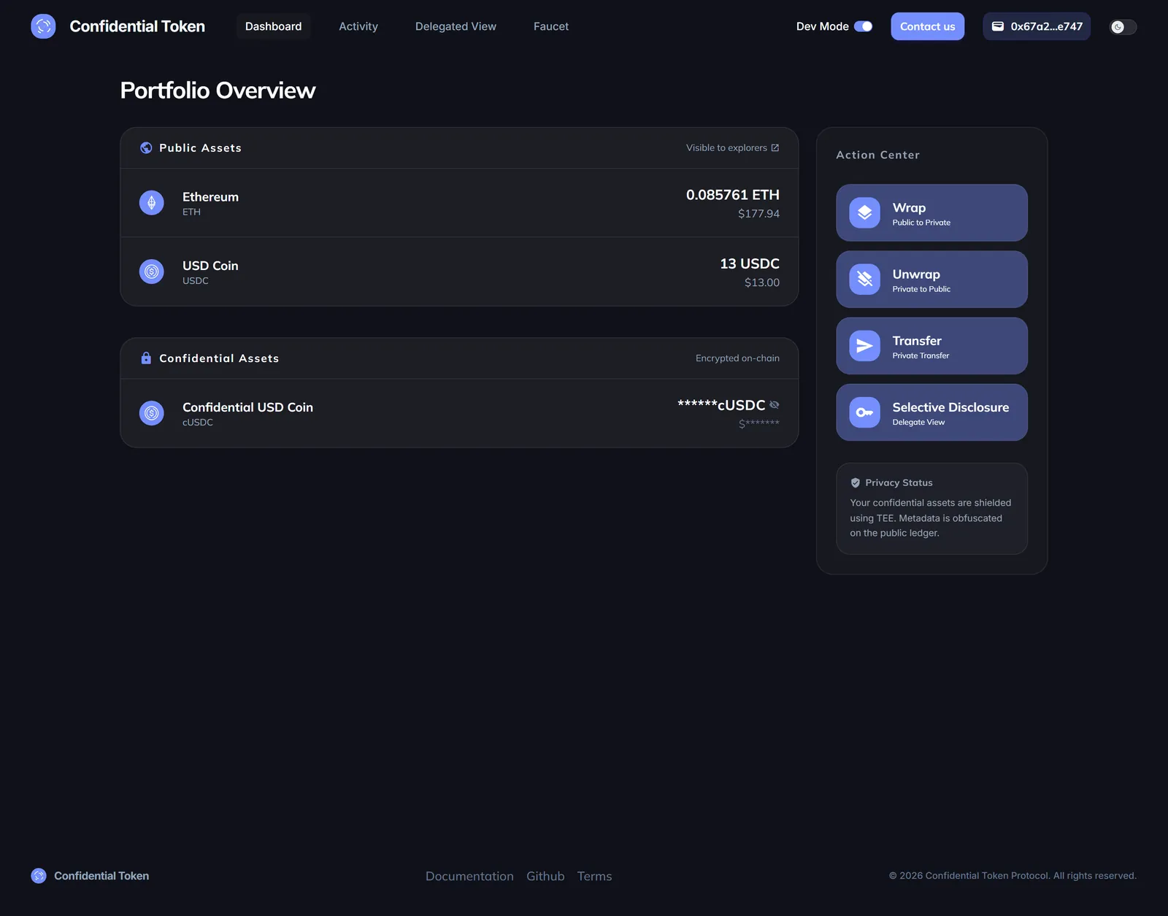
Task: Switch to the Activity tab
Action: (358, 26)
